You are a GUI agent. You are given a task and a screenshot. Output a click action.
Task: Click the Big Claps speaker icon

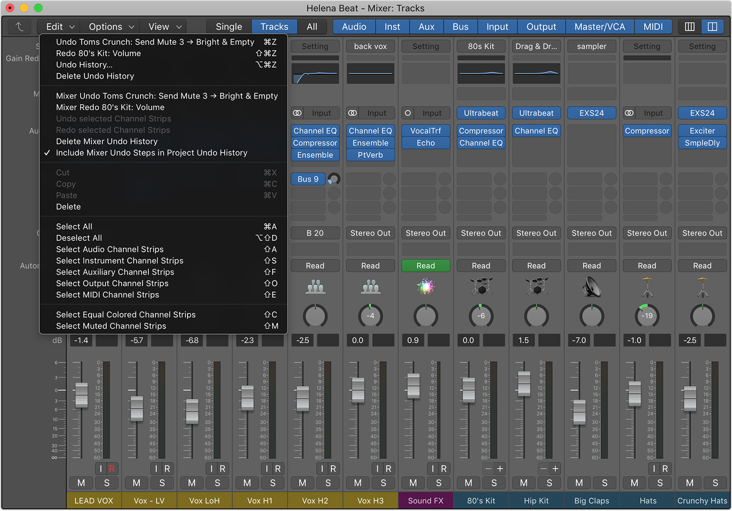(x=592, y=287)
